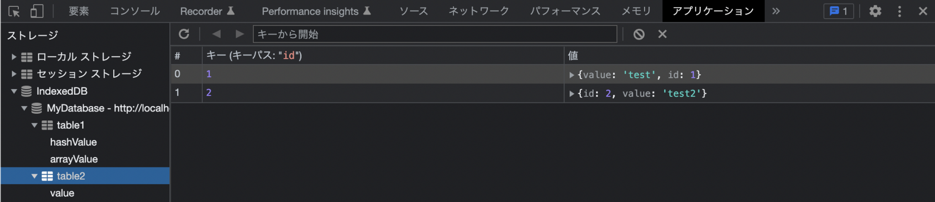Expand ローカル ストレージ tree node
The width and height of the screenshot is (935, 202).
click(14, 57)
